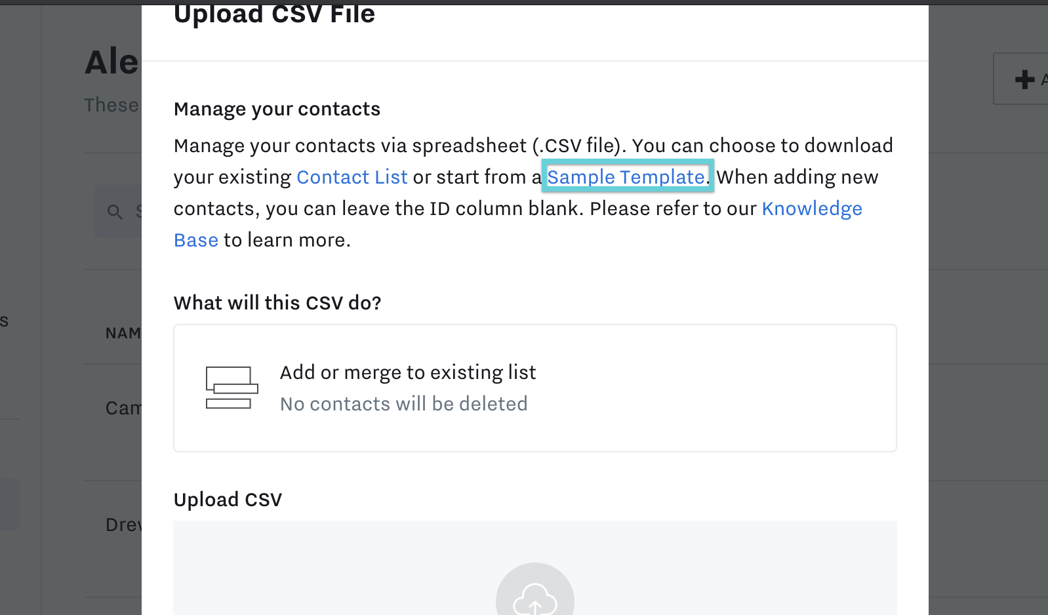The image size is (1048, 615).
Task: Open the 'Drev' row in background list
Action: (x=123, y=525)
